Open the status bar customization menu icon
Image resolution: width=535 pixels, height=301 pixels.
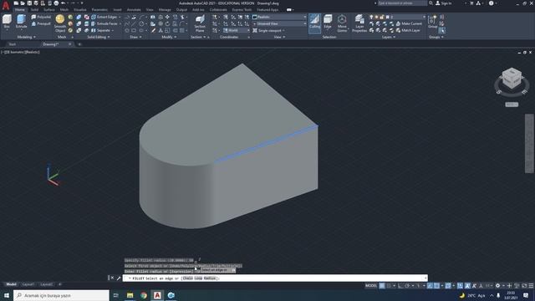(x=531, y=286)
